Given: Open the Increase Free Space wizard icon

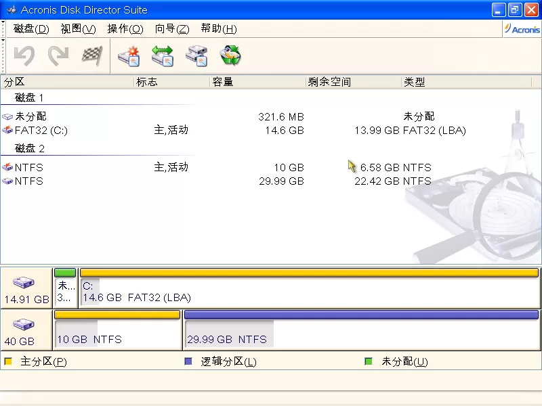Looking at the screenshot, I should coord(163,56).
